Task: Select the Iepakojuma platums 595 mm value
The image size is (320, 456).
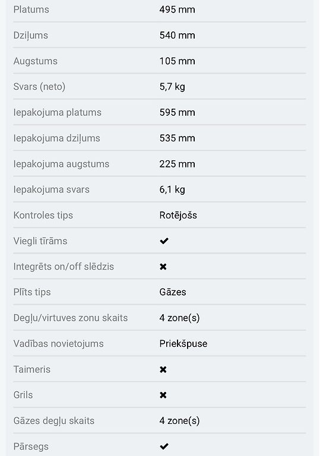Action: pyautogui.click(x=177, y=112)
